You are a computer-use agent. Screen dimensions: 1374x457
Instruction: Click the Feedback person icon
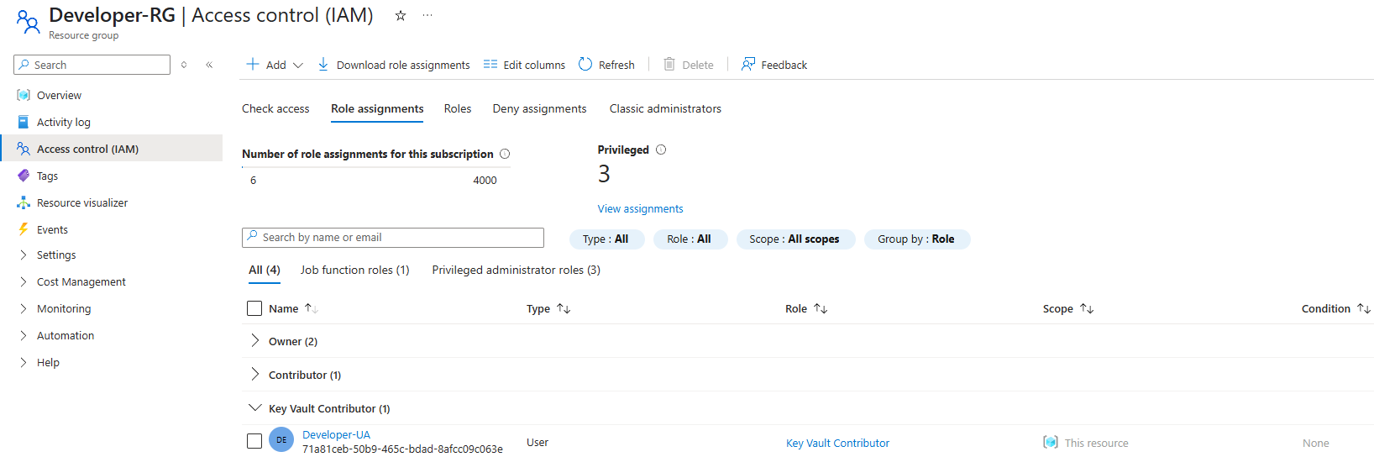(748, 64)
